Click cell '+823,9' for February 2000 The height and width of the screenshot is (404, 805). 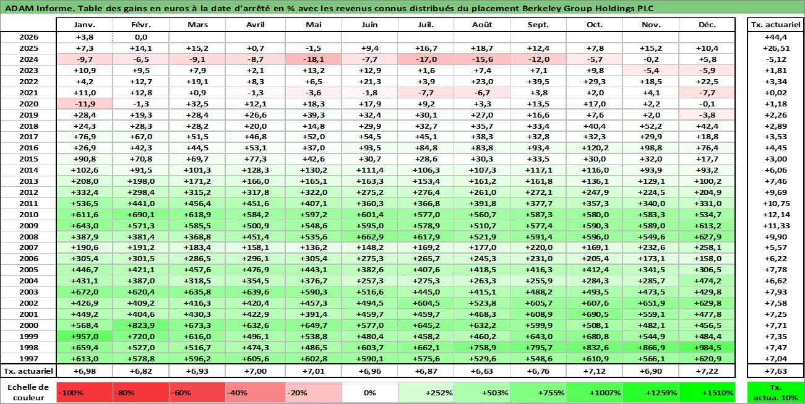coord(141,326)
